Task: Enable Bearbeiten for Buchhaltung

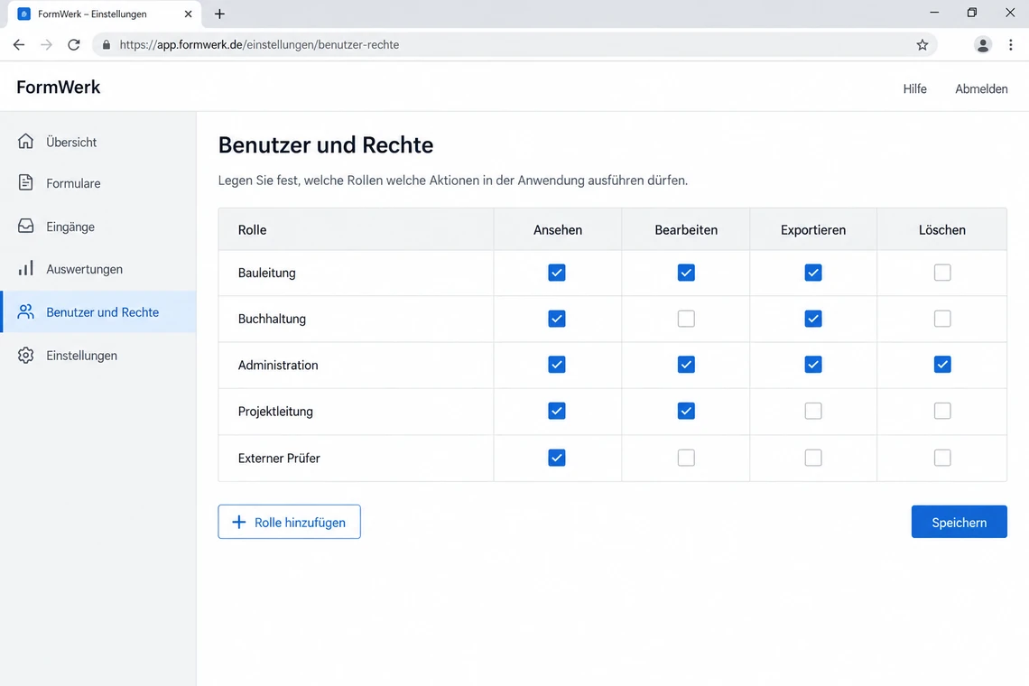Action: [686, 319]
